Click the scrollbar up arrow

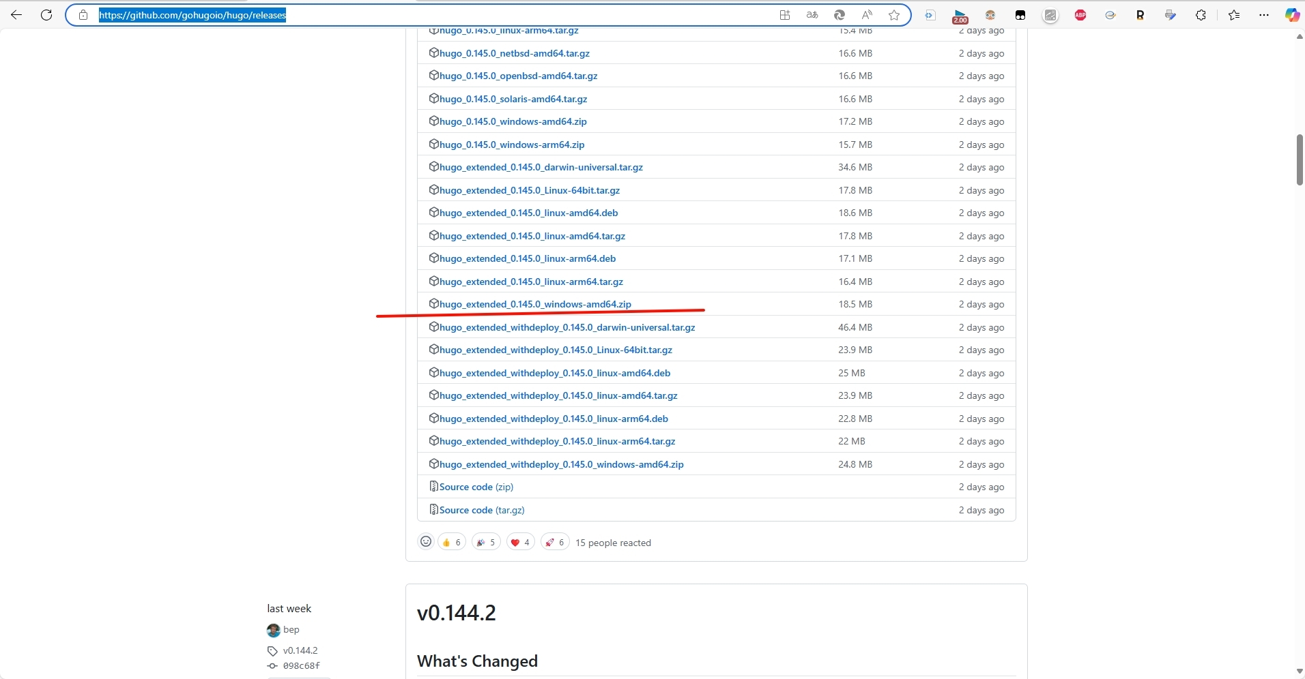[x=1300, y=36]
